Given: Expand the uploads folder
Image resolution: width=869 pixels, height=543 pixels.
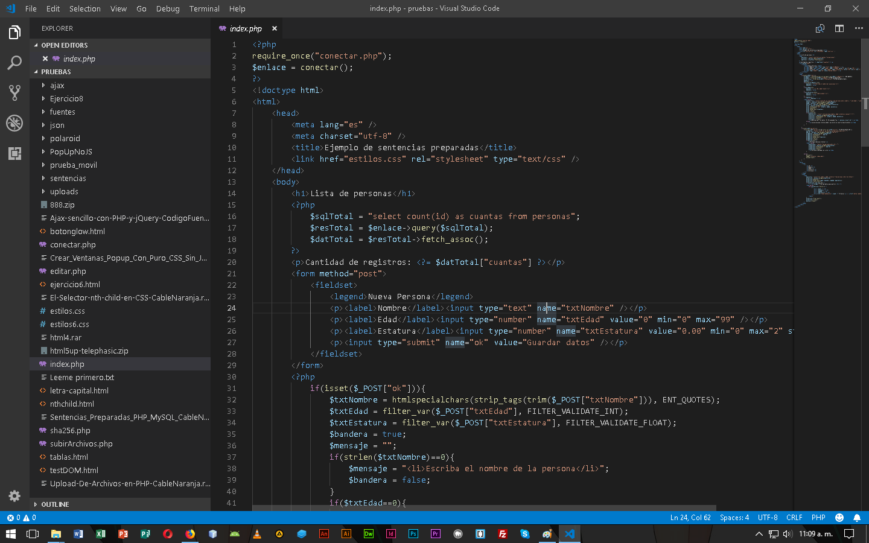Looking at the screenshot, I should pos(64,192).
